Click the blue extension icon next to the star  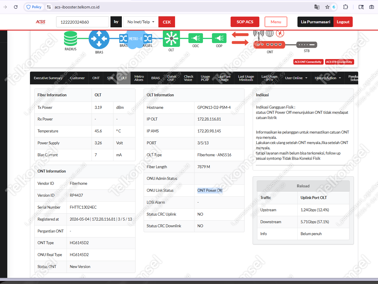coord(334,7)
